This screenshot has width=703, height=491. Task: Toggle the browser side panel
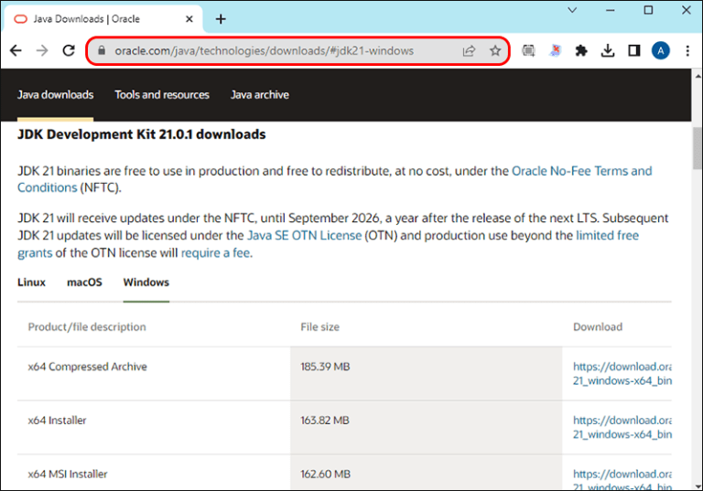click(x=634, y=50)
